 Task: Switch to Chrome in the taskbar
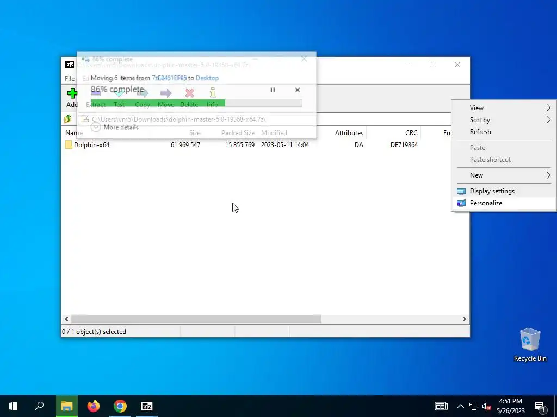tap(120, 406)
